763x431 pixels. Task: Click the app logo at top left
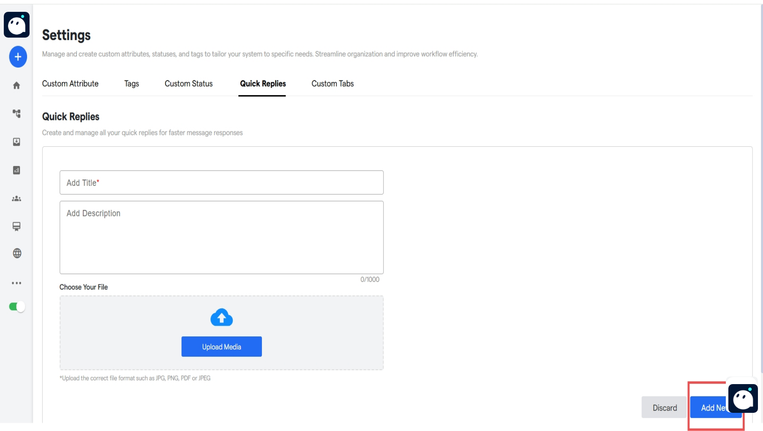[17, 25]
